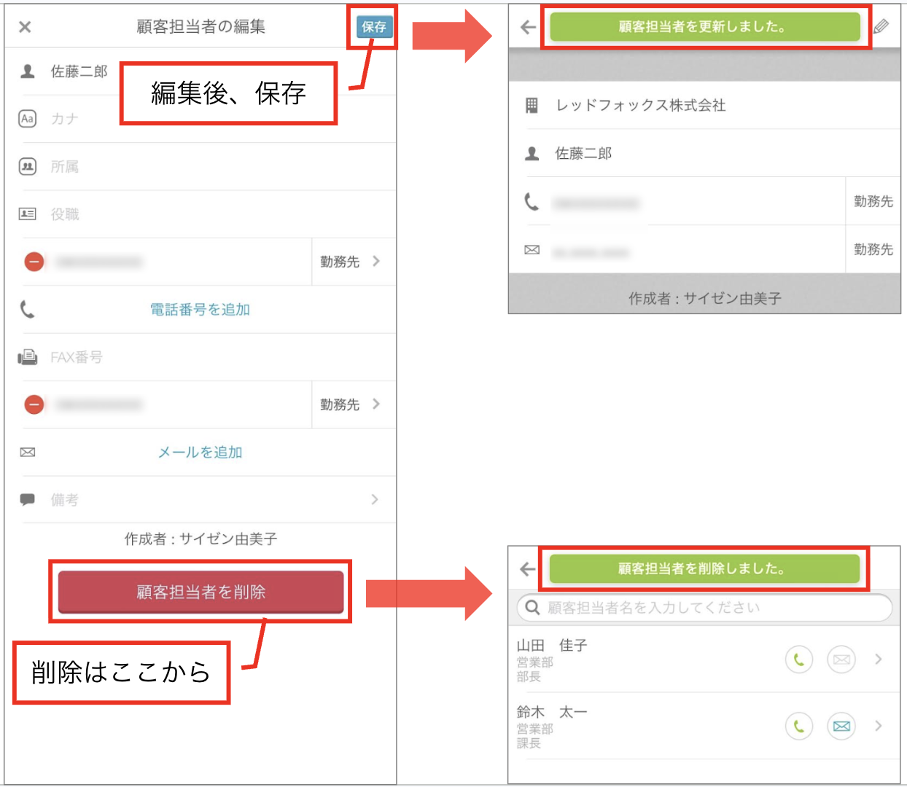
Task: Tap the search magnifier icon
Action: 533,608
